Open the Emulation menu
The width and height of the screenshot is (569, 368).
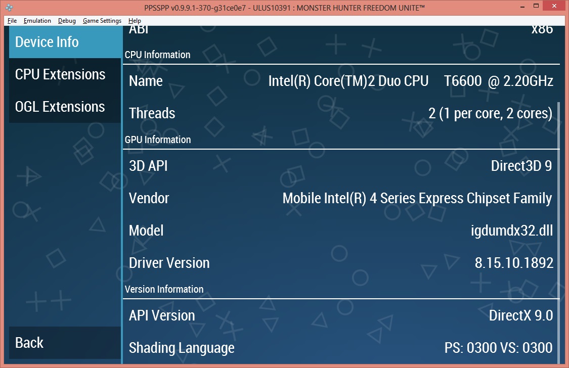click(x=37, y=21)
